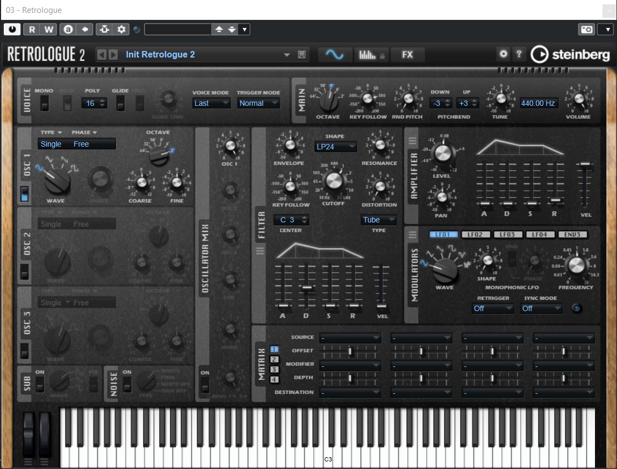The height and width of the screenshot is (469, 617).
Task: Switch to the LFO3 tab
Action: pos(507,234)
